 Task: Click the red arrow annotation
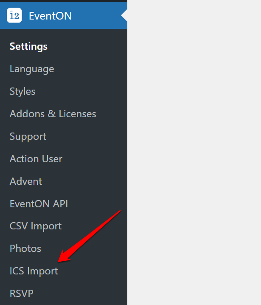(x=90, y=236)
